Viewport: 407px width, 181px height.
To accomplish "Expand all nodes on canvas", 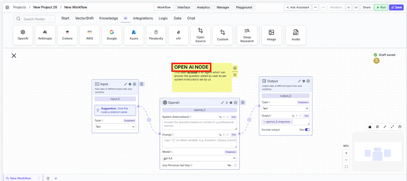I will click(393, 127).
